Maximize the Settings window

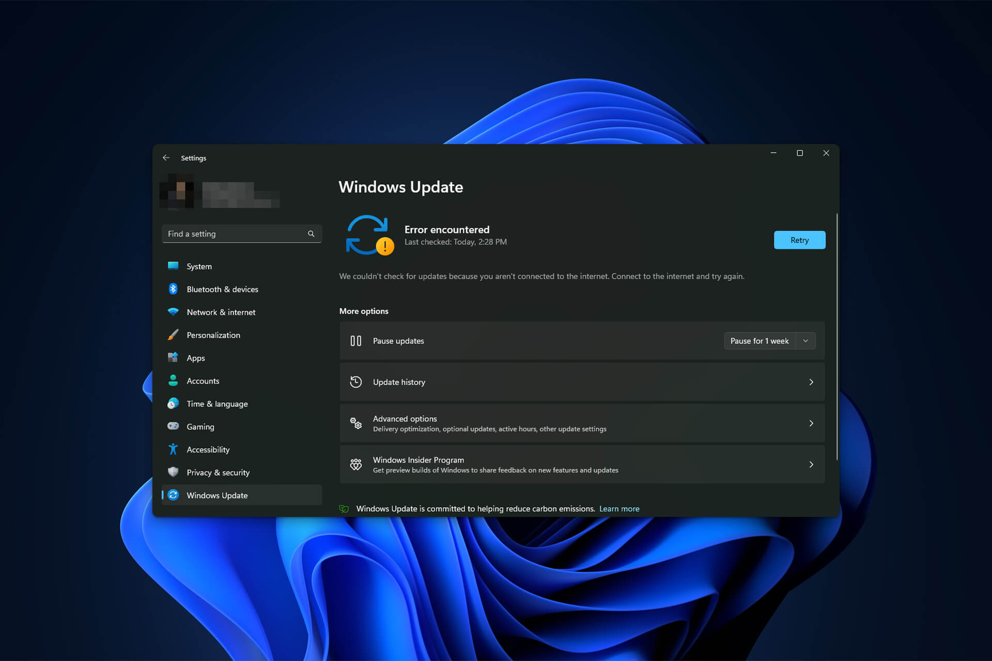[x=800, y=153]
